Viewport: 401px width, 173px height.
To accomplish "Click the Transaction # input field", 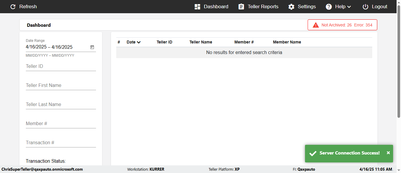I will [x=61, y=143].
